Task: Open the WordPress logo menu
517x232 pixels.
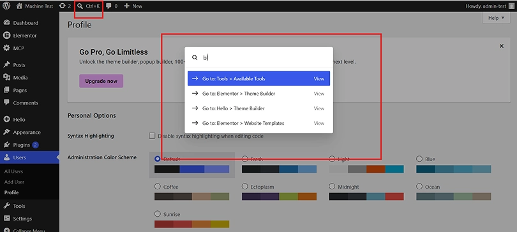Action: pos(6,6)
